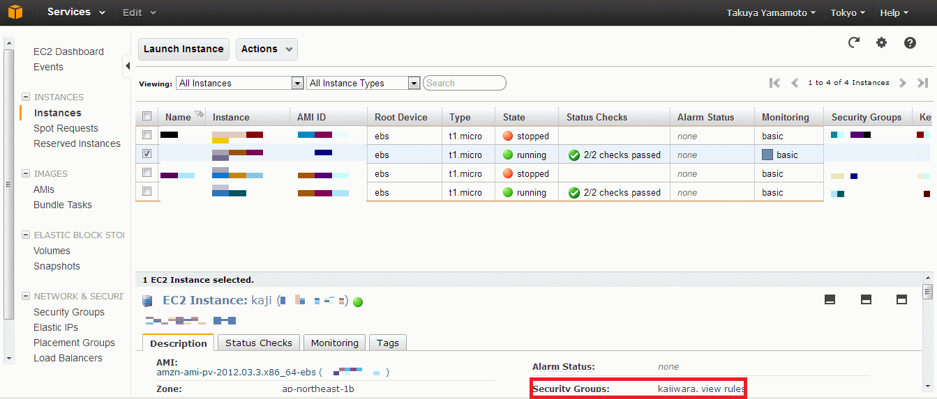Open Reserved Instances in sidebar

pyautogui.click(x=77, y=143)
